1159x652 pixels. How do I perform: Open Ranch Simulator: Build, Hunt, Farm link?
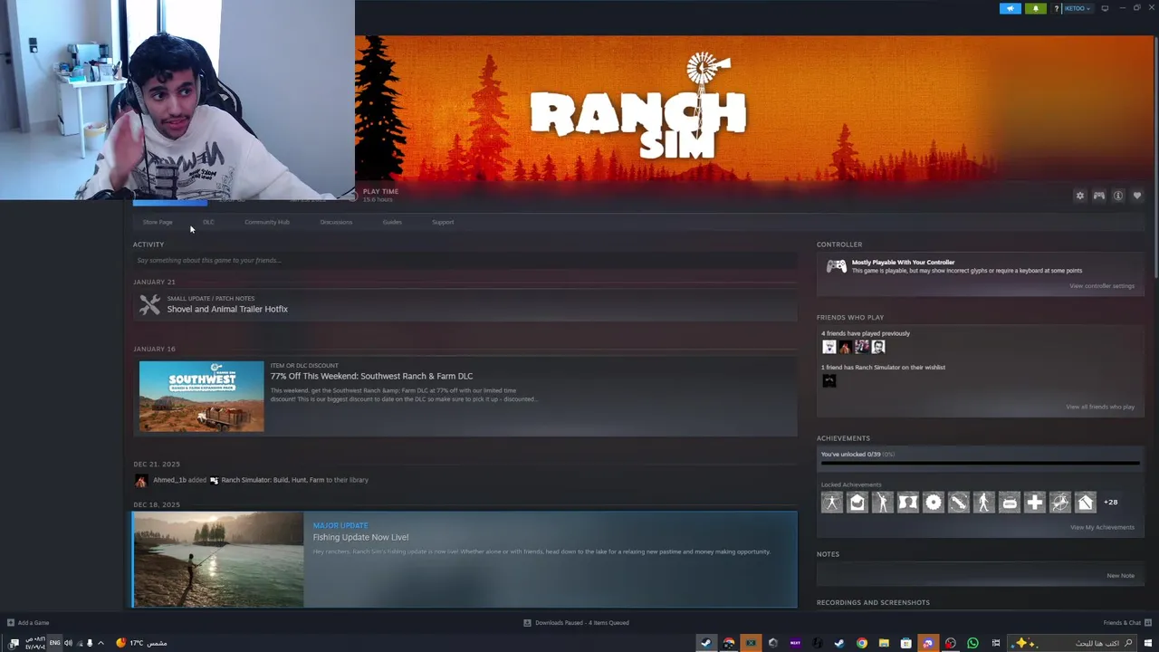click(273, 480)
